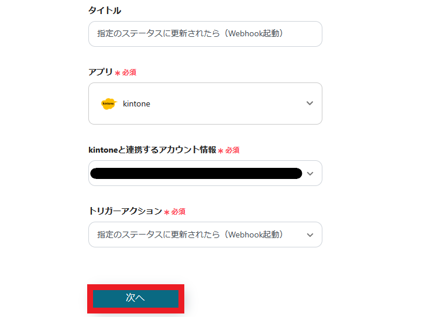Image resolution: width=440 pixels, height=317 pixels.
Task: Click the 必須 marker beside トリガーアクション
Action: [178, 212]
